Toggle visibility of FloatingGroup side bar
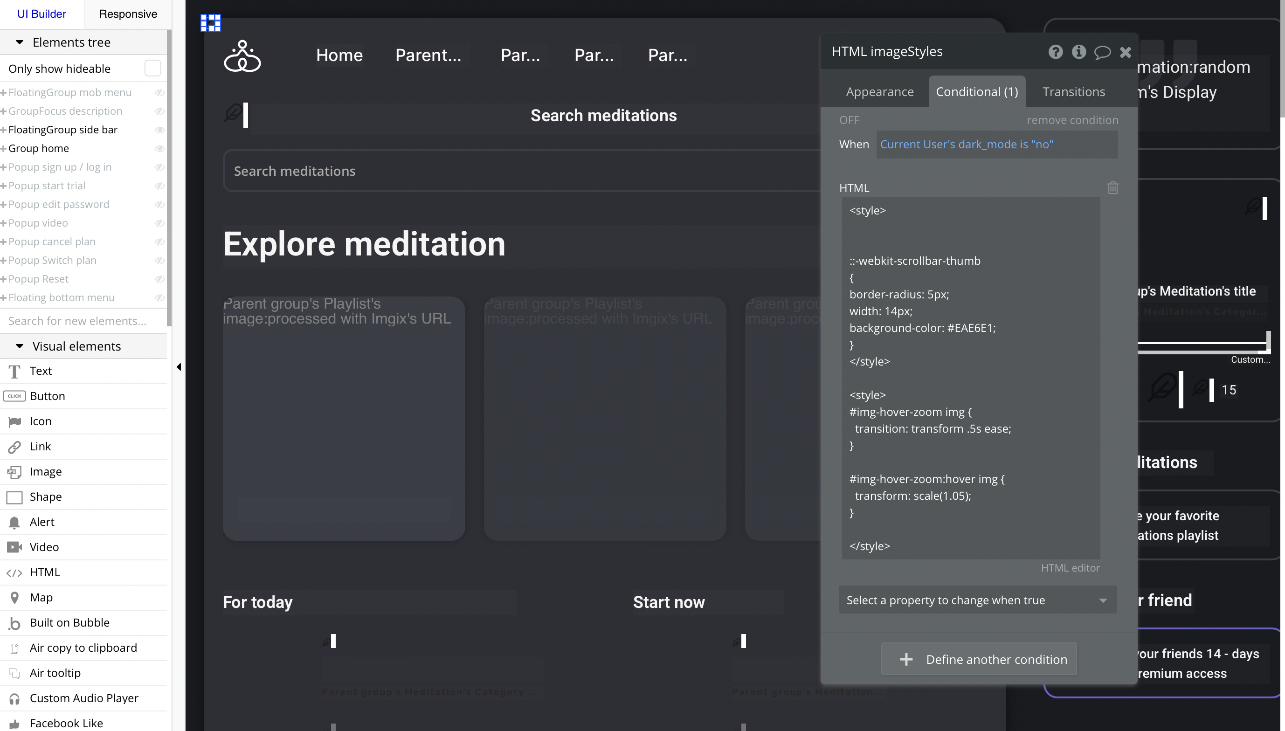Screen dimensions: 1285x731 click(x=159, y=130)
